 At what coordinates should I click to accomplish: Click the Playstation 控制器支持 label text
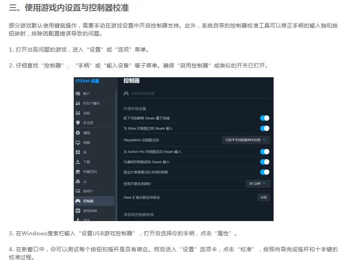tap(141, 140)
